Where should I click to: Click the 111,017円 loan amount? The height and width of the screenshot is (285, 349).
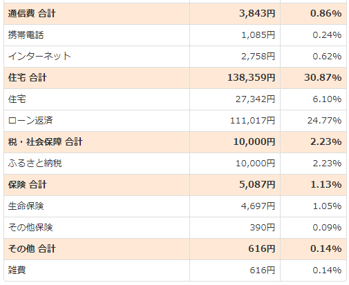pyautogui.click(x=253, y=121)
